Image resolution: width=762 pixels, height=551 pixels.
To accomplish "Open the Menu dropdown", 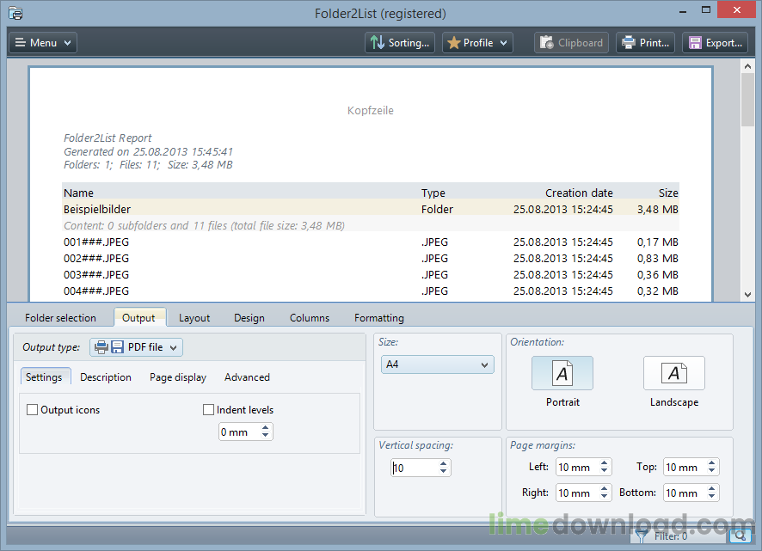I will coord(43,43).
